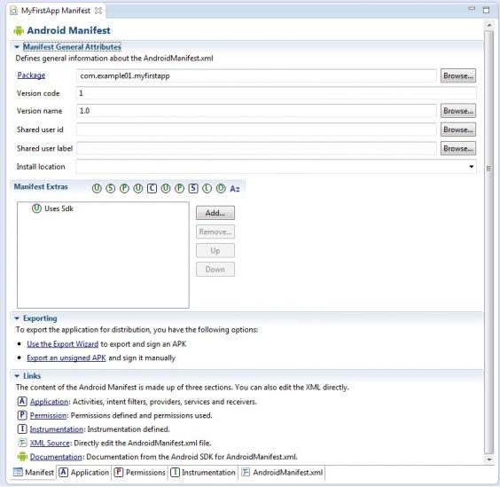500x487 pixels.
Task: Follow the Application link in Links section
Action: [x=49, y=402]
